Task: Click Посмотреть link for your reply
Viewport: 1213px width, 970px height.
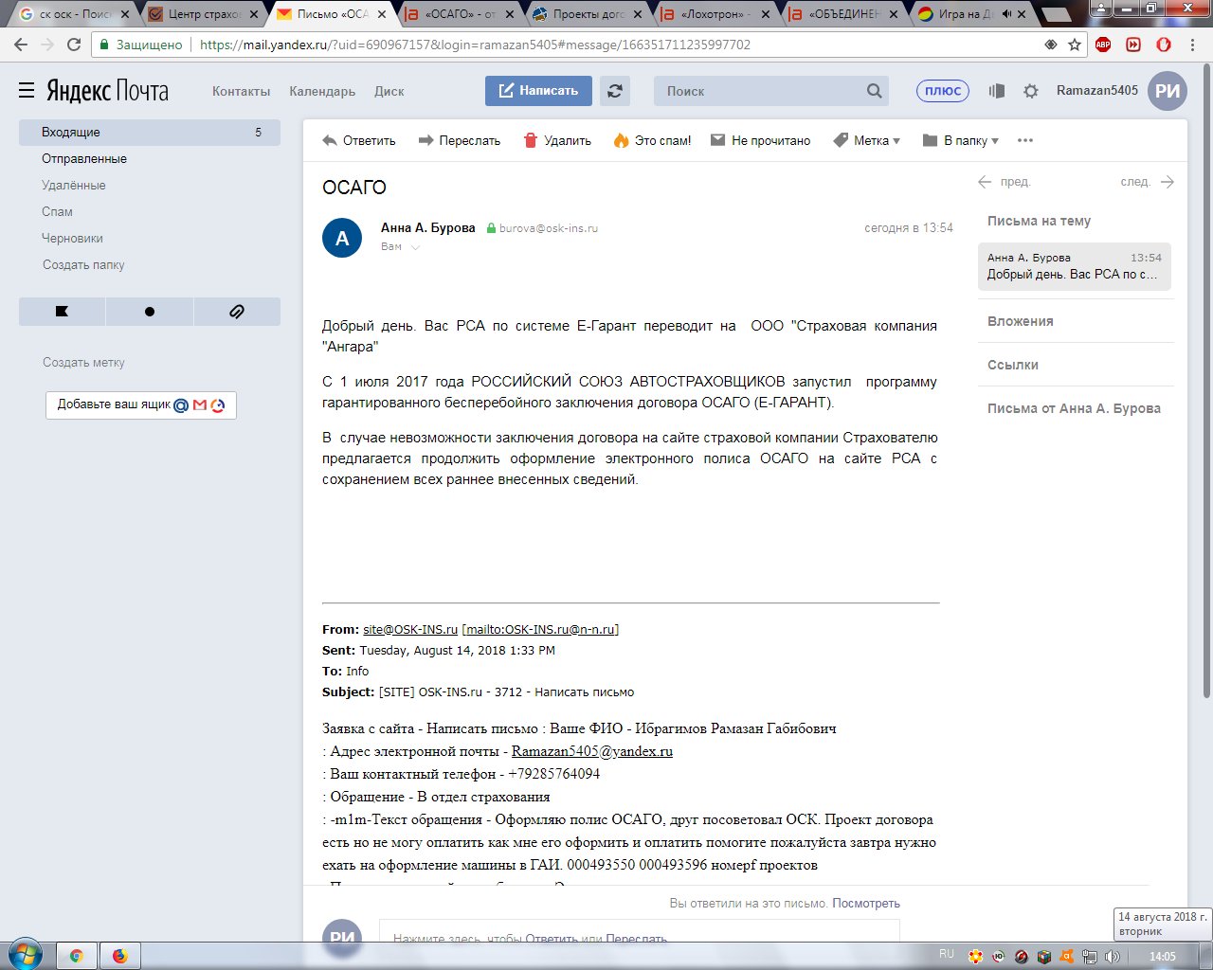Action: (x=866, y=904)
